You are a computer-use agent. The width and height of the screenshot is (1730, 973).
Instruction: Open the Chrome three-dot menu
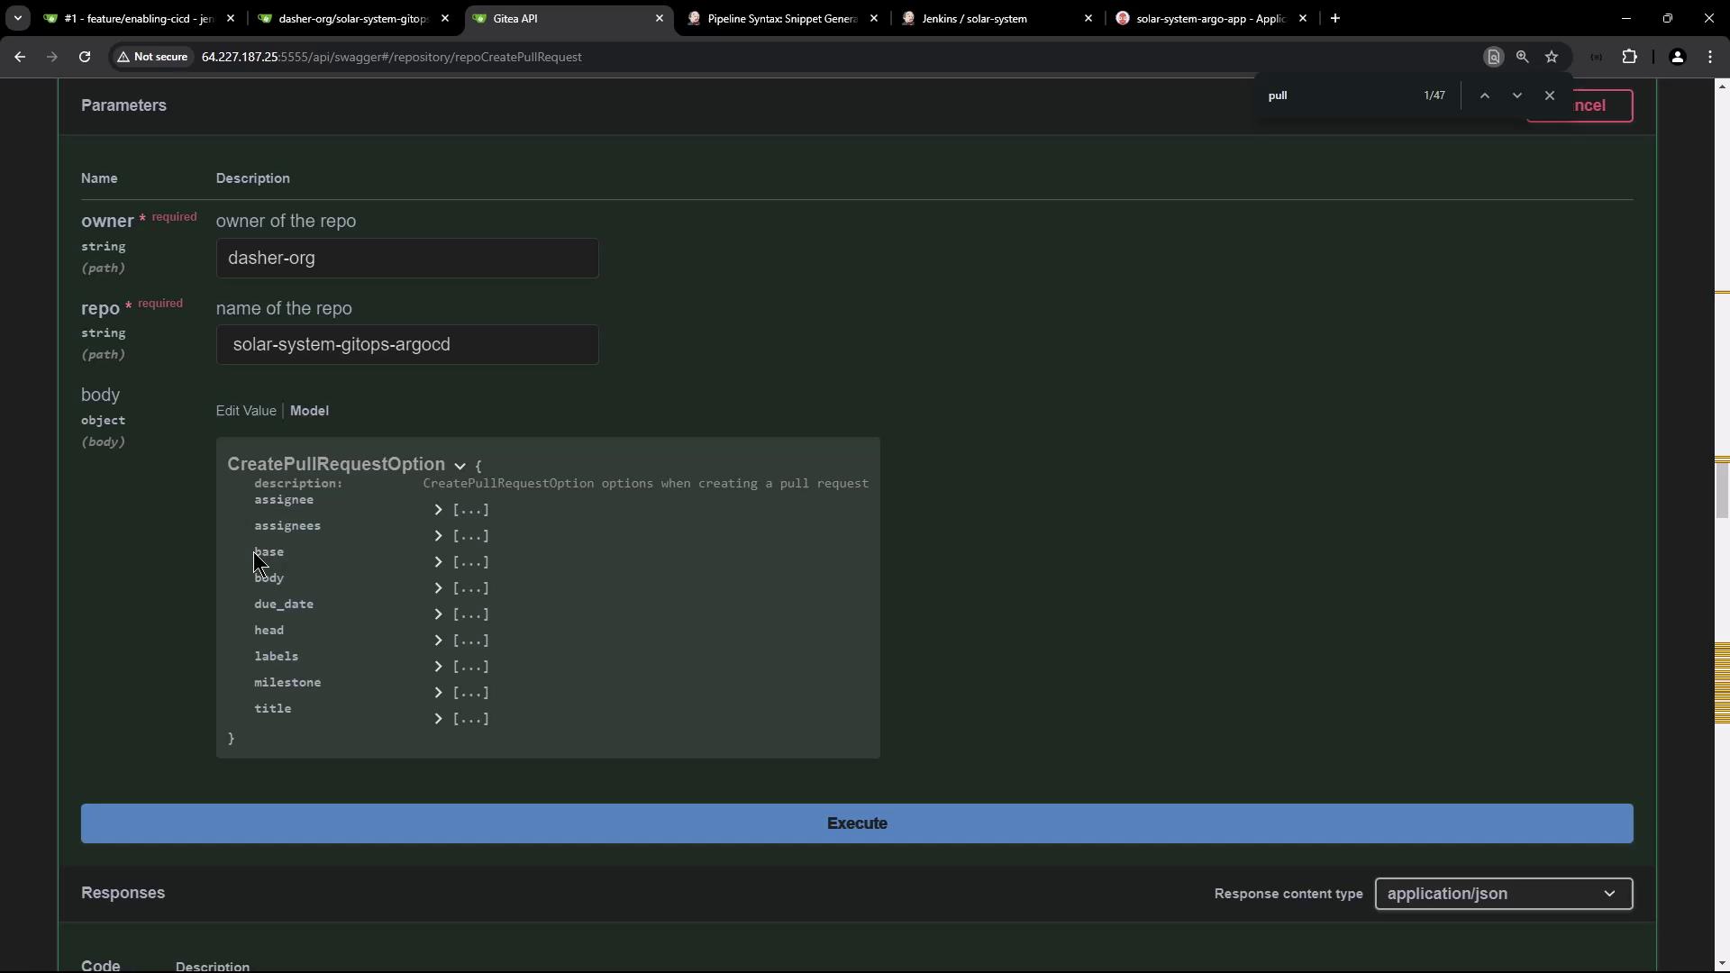tap(1710, 57)
